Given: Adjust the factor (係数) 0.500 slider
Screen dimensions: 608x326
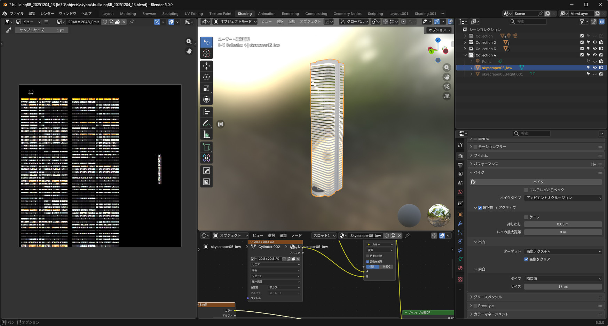Looking at the screenshot, I should (379, 267).
